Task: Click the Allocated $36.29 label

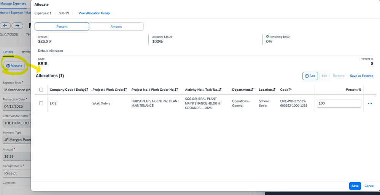Action: click(x=162, y=37)
